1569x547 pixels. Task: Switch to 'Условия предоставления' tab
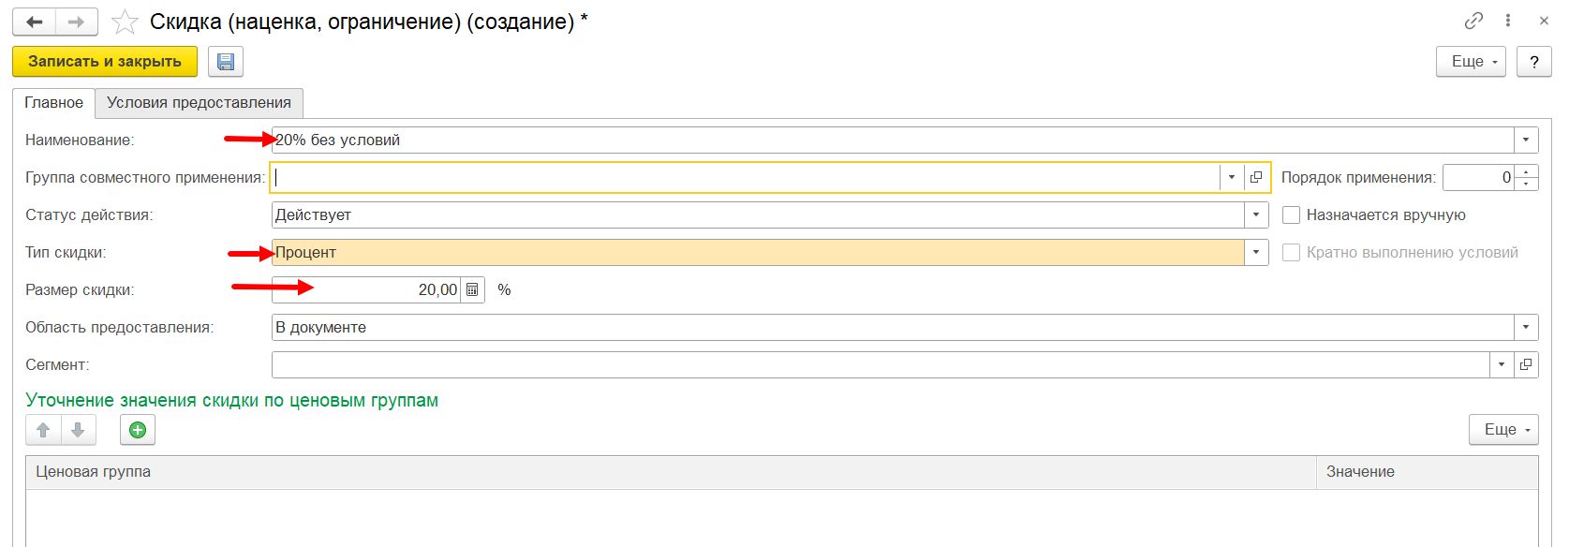pos(199,103)
